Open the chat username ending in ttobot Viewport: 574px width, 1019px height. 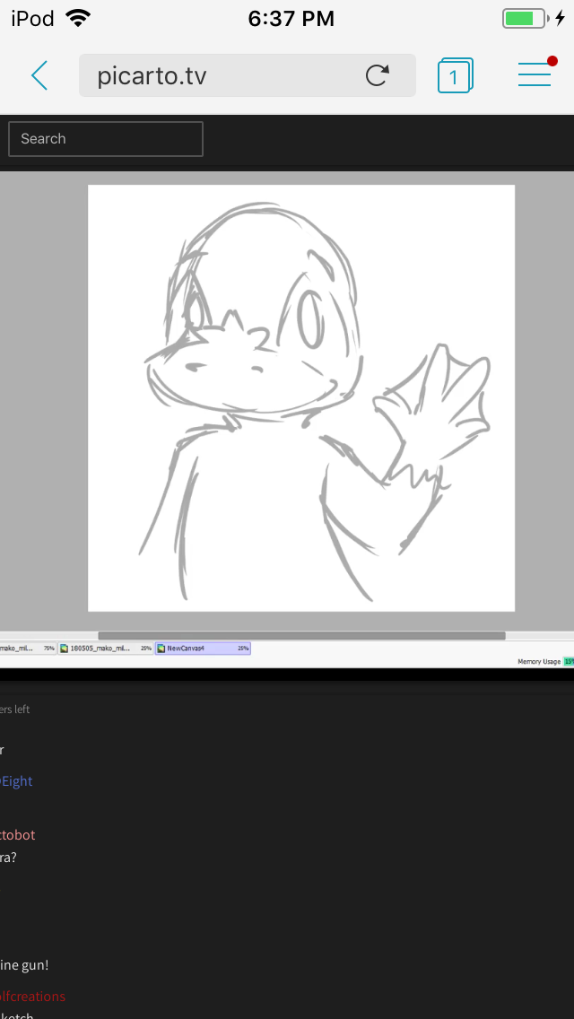[18, 834]
